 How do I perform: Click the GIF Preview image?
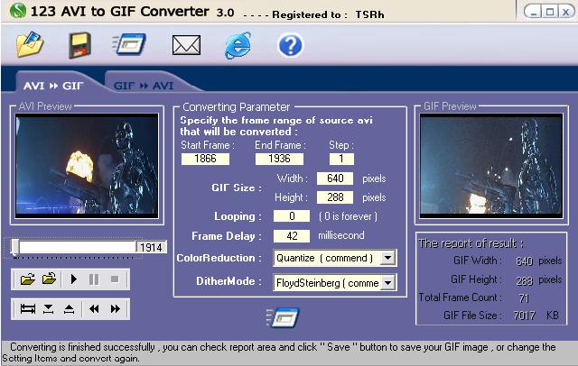coord(491,166)
